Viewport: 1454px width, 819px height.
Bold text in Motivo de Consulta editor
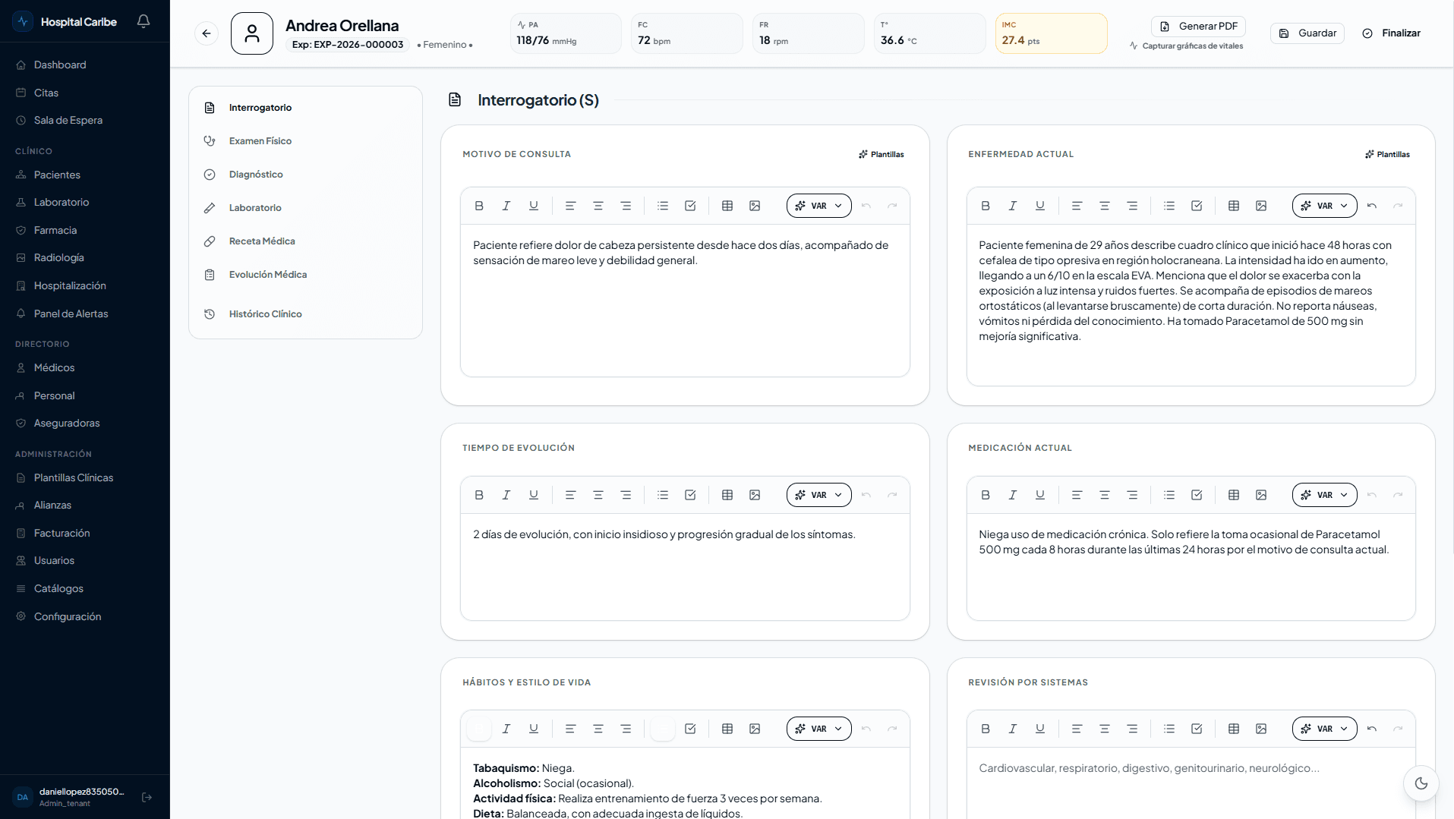pyautogui.click(x=479, y=206)
